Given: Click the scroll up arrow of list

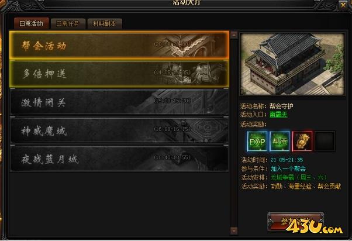Looking at the screenshot, I should point(234,35).
